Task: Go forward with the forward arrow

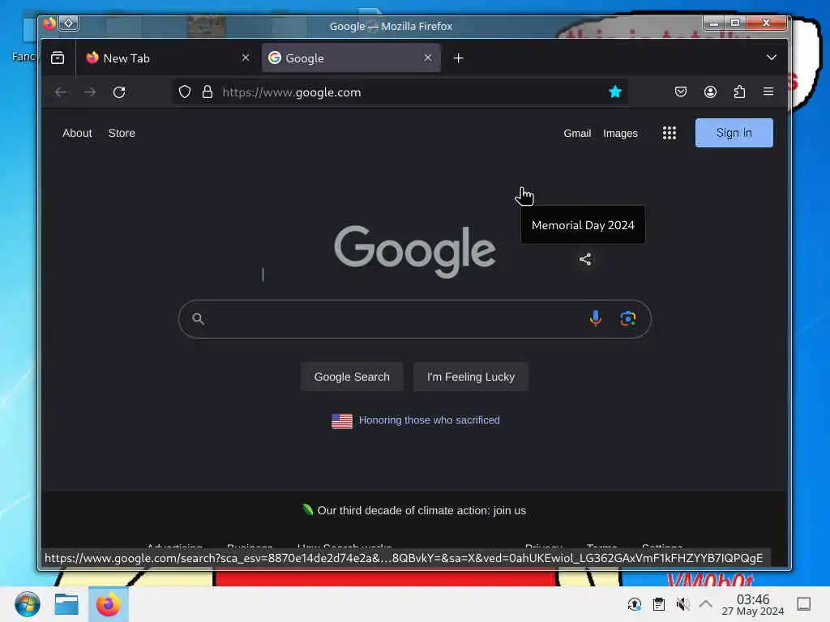Action: click(x=90, y=92)
